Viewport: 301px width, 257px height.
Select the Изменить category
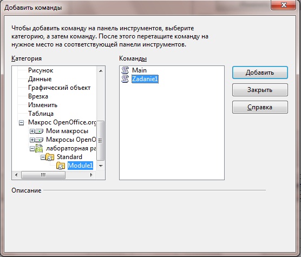pos(43,105)
